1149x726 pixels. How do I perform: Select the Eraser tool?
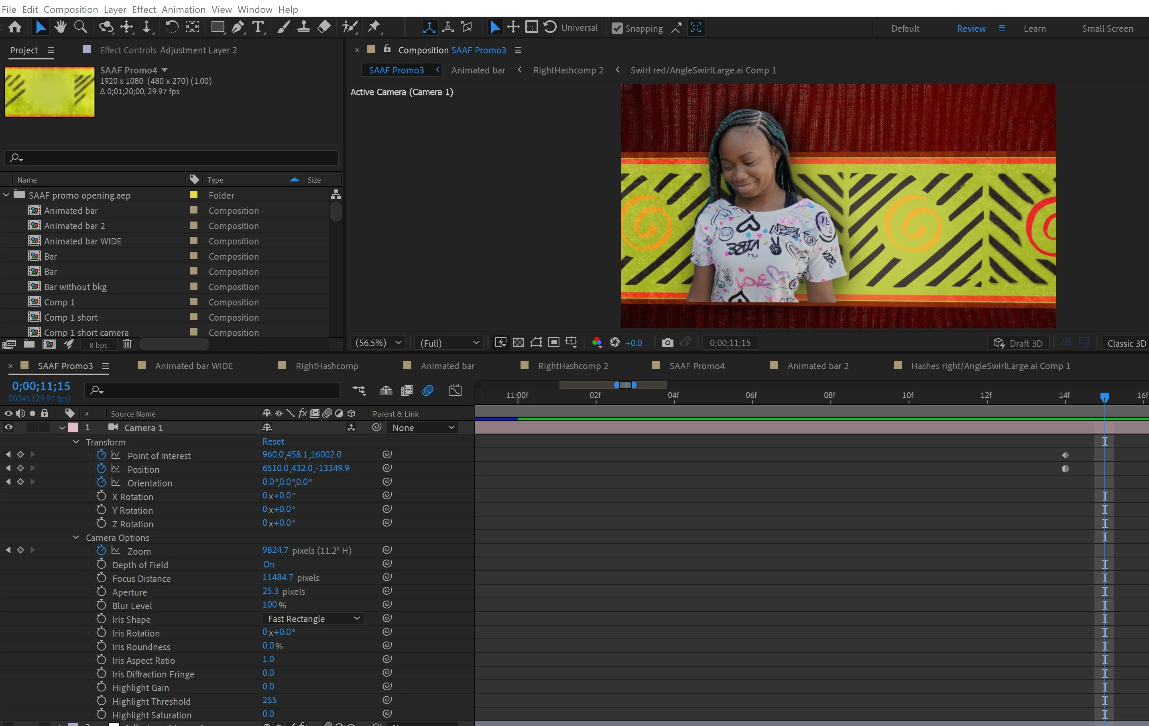pyautogui.click(x=324, y=27)
